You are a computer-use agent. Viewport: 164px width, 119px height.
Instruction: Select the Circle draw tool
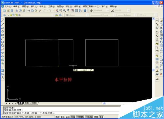point(3,42)
